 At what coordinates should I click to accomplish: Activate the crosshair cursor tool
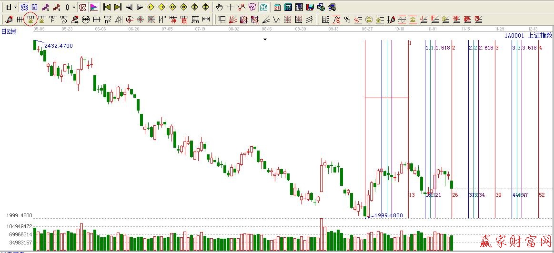click(230, 7)
